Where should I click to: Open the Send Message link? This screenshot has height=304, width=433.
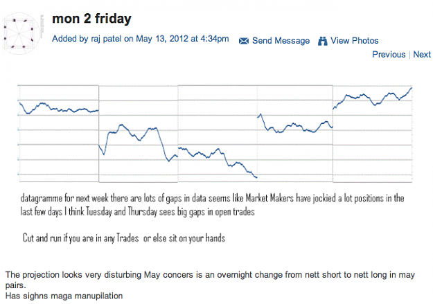click(281, 41)
